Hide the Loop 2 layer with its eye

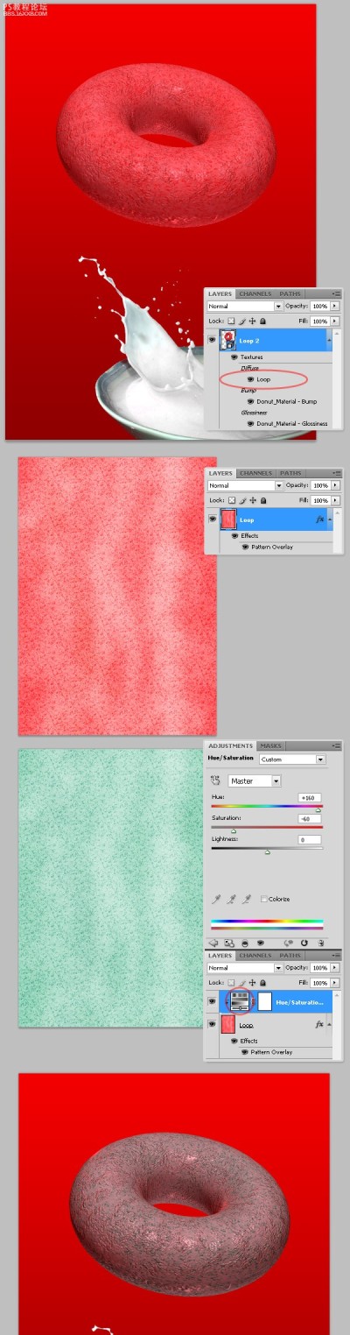point(212,340)
